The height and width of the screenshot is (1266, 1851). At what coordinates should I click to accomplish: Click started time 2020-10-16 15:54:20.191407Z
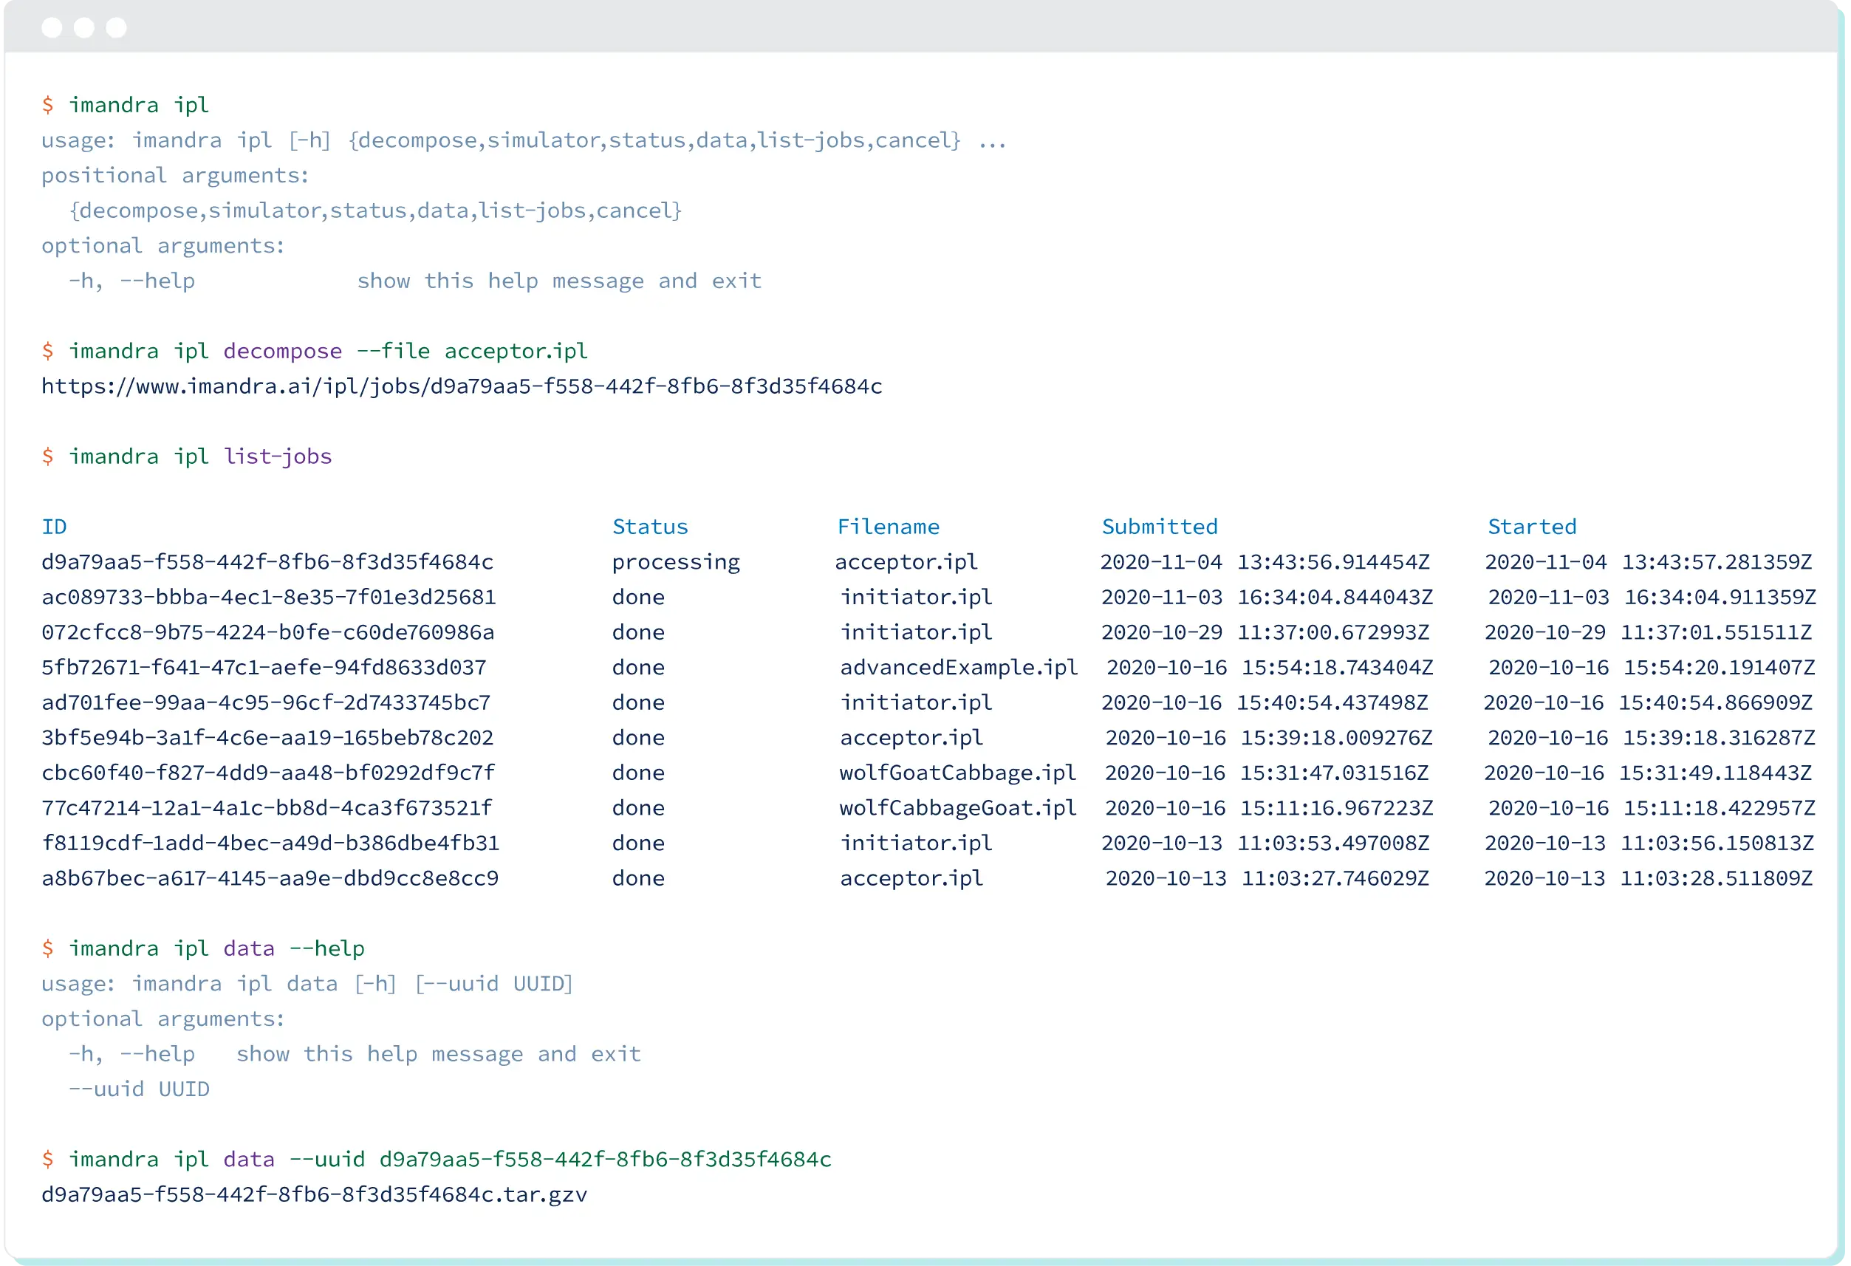click(1652, 667)
